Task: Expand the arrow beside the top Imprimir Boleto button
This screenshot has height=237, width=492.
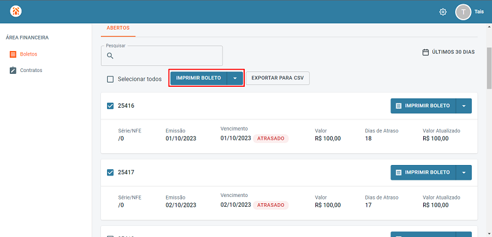Action: (x=235, y=78)
